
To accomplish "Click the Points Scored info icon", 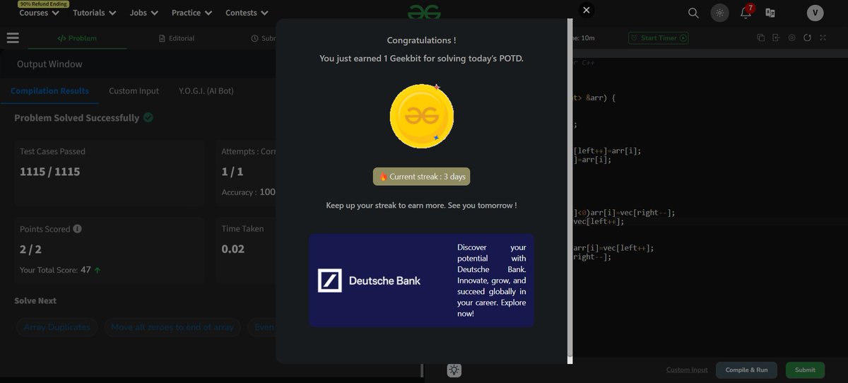I will (77, 229).
